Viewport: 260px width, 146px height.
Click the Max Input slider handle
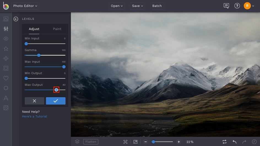click(x=64, y=67)
